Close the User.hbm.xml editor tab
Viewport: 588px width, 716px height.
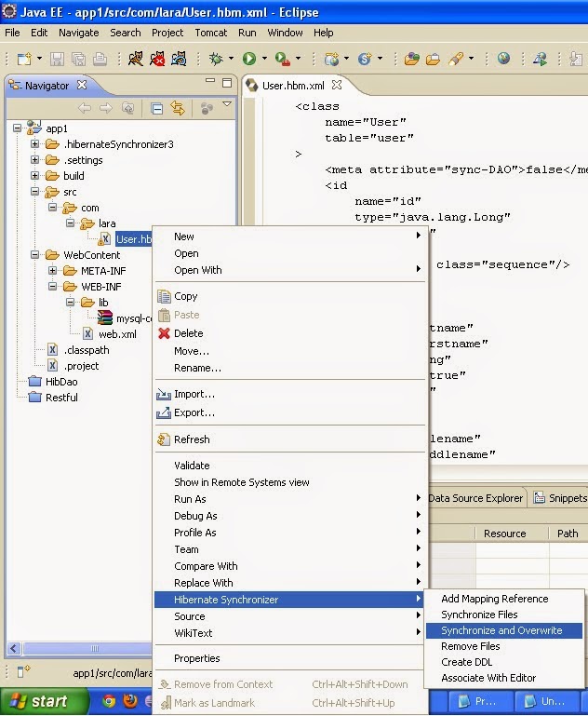point(337,85)
